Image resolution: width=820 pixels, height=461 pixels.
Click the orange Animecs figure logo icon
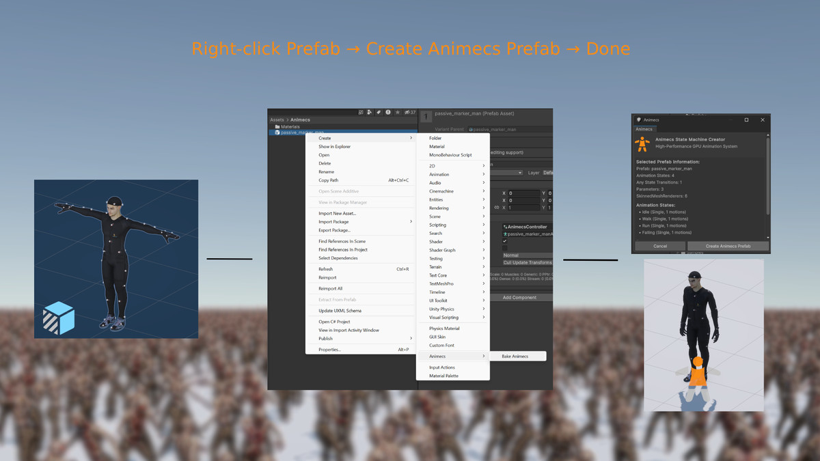(x=642, y=144)
